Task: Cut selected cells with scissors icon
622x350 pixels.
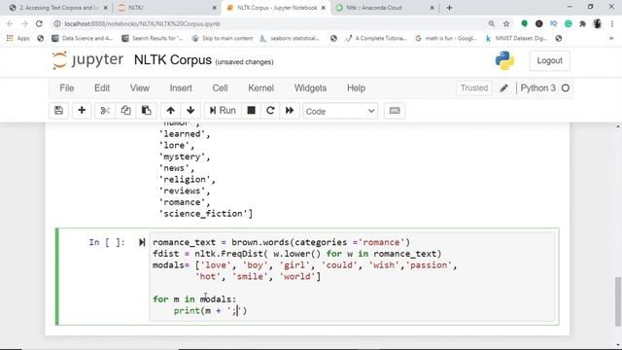Action: (105, 111)
